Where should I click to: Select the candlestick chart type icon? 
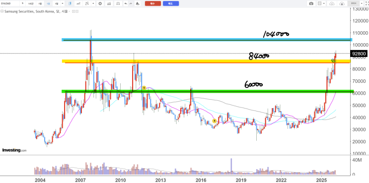70,3
